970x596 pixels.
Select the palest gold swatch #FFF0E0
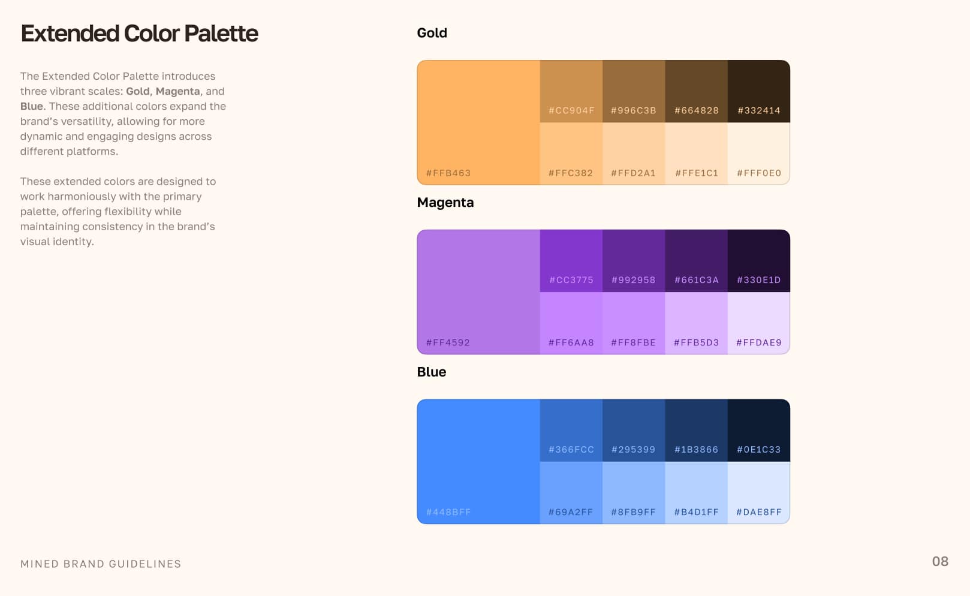[758, 153]
